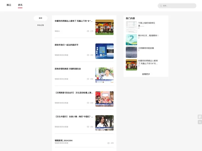Open 铜陵新闻_20241004 article
Image resolution: width=202 pixels, height=151 pixels.
[x=63, y=140]
